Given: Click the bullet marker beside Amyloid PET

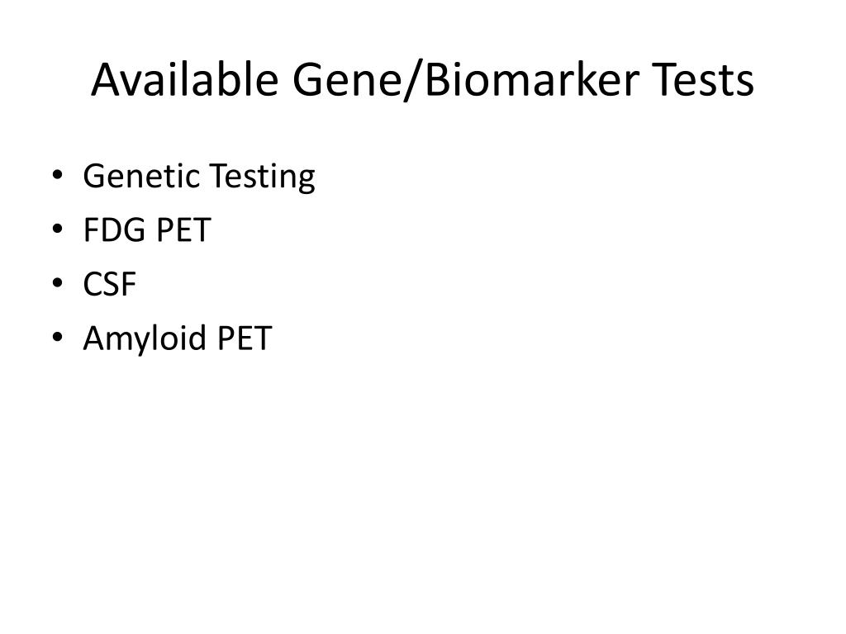Looking at the screenshot, I should point(58,337).
